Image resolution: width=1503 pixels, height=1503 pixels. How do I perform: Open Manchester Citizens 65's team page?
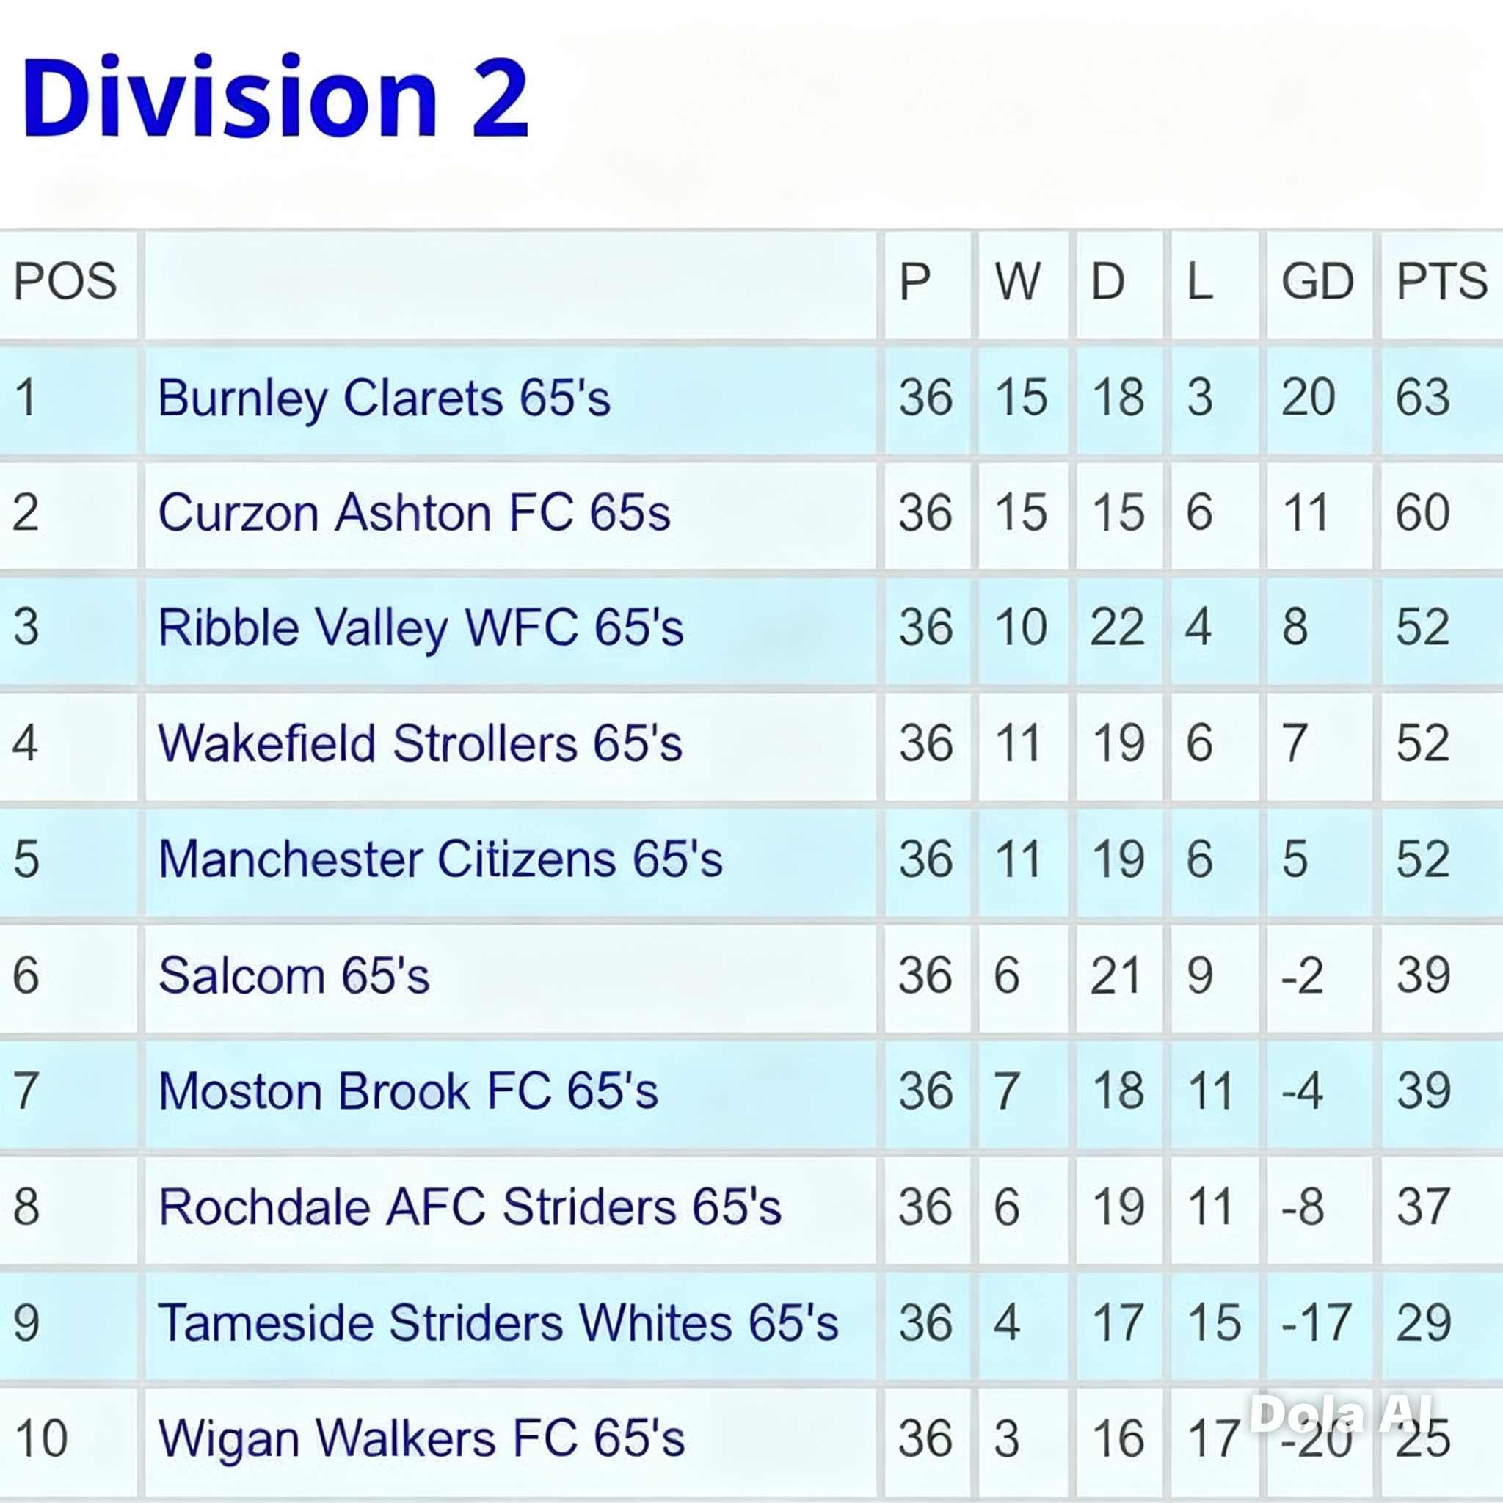pos(440,859)
